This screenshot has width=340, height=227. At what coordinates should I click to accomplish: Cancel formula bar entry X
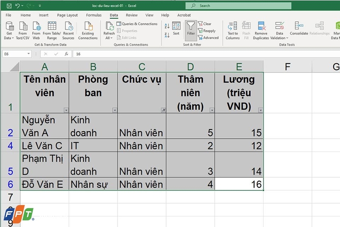45,54
